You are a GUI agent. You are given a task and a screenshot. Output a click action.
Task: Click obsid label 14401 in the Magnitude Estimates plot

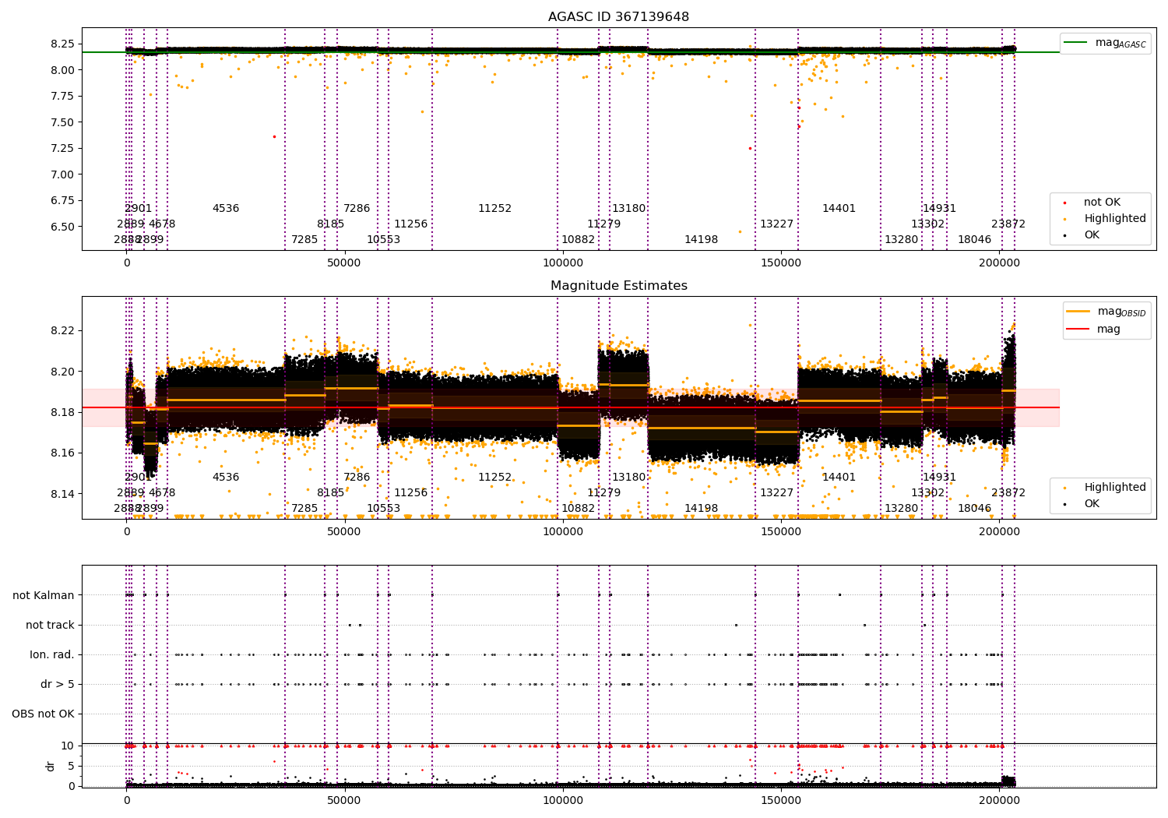tap(839, 477)
